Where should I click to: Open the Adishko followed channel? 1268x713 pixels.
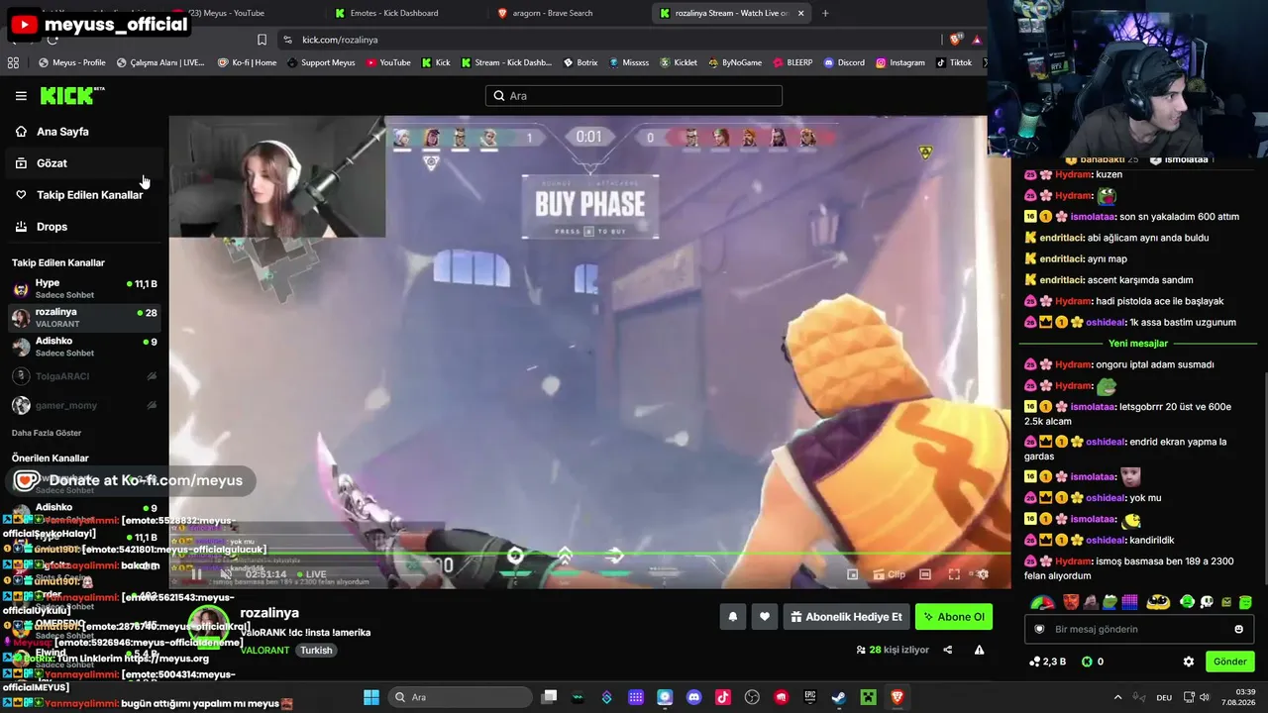click(83, 347)
